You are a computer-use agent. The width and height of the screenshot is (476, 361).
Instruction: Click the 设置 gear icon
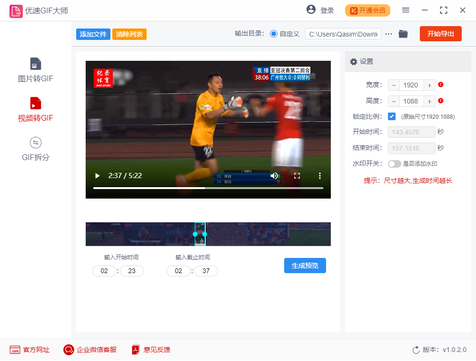click(x=353, y=62)
